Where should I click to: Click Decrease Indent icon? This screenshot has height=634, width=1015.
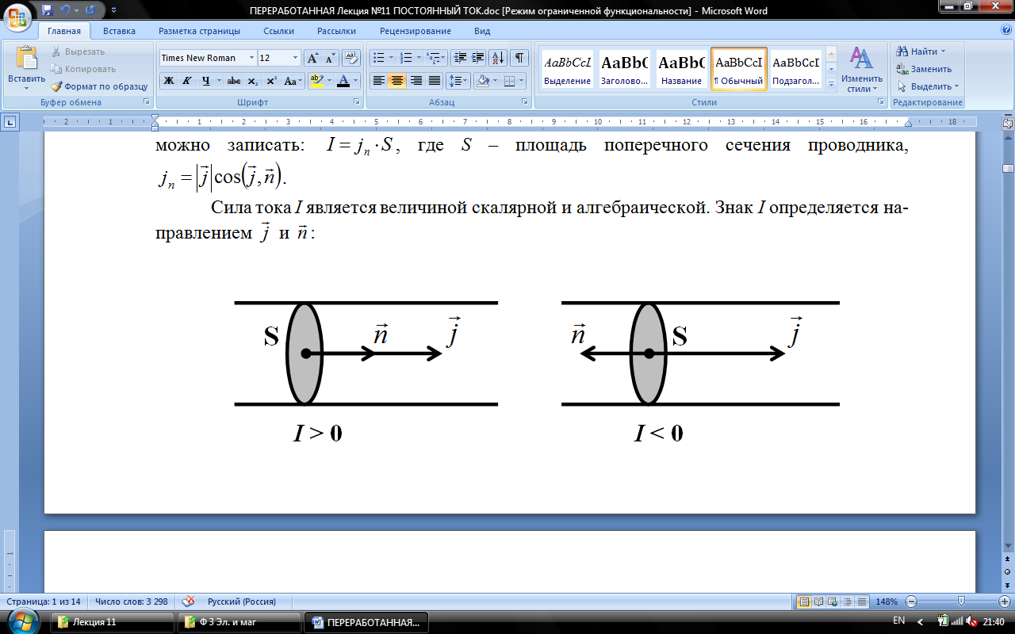(x=460, y=58)
